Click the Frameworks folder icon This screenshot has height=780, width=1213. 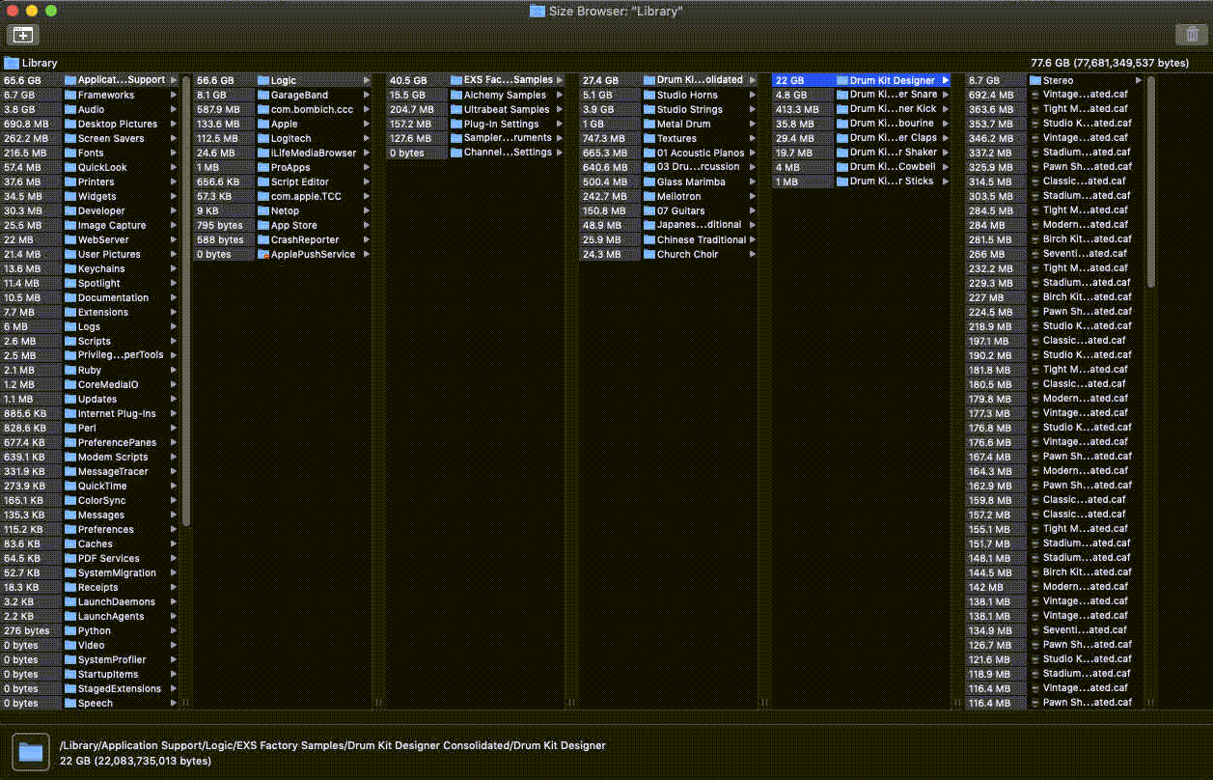pyautogui.click(x=70, y=95)
